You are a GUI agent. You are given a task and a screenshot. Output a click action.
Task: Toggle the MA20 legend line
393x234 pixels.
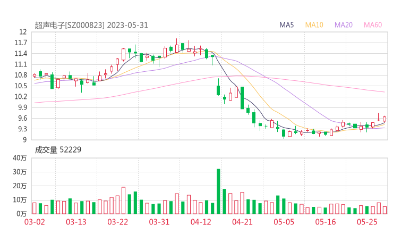(344, 25)
